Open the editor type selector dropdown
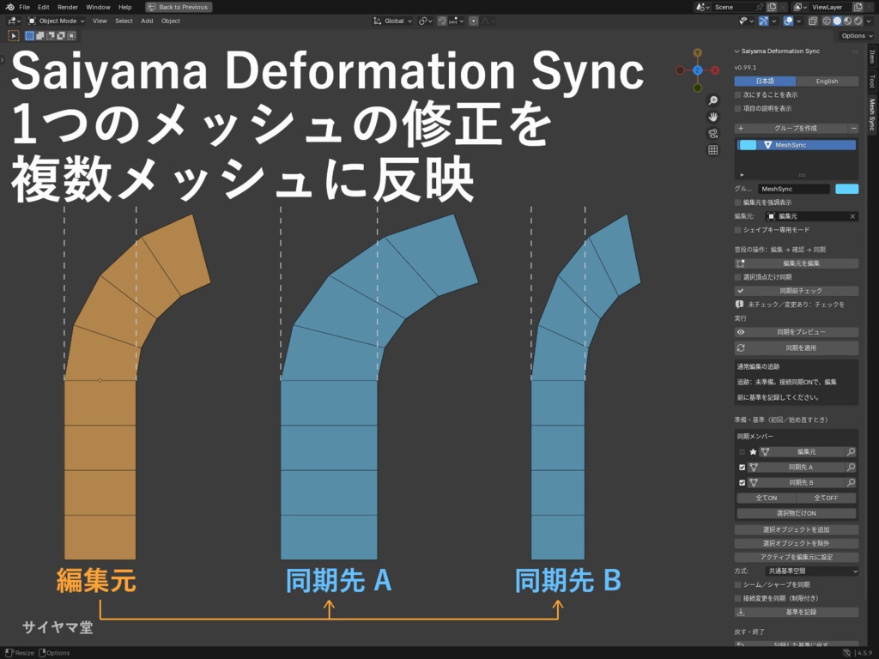Viewport: 879px width, 659px height. (14, 21)
